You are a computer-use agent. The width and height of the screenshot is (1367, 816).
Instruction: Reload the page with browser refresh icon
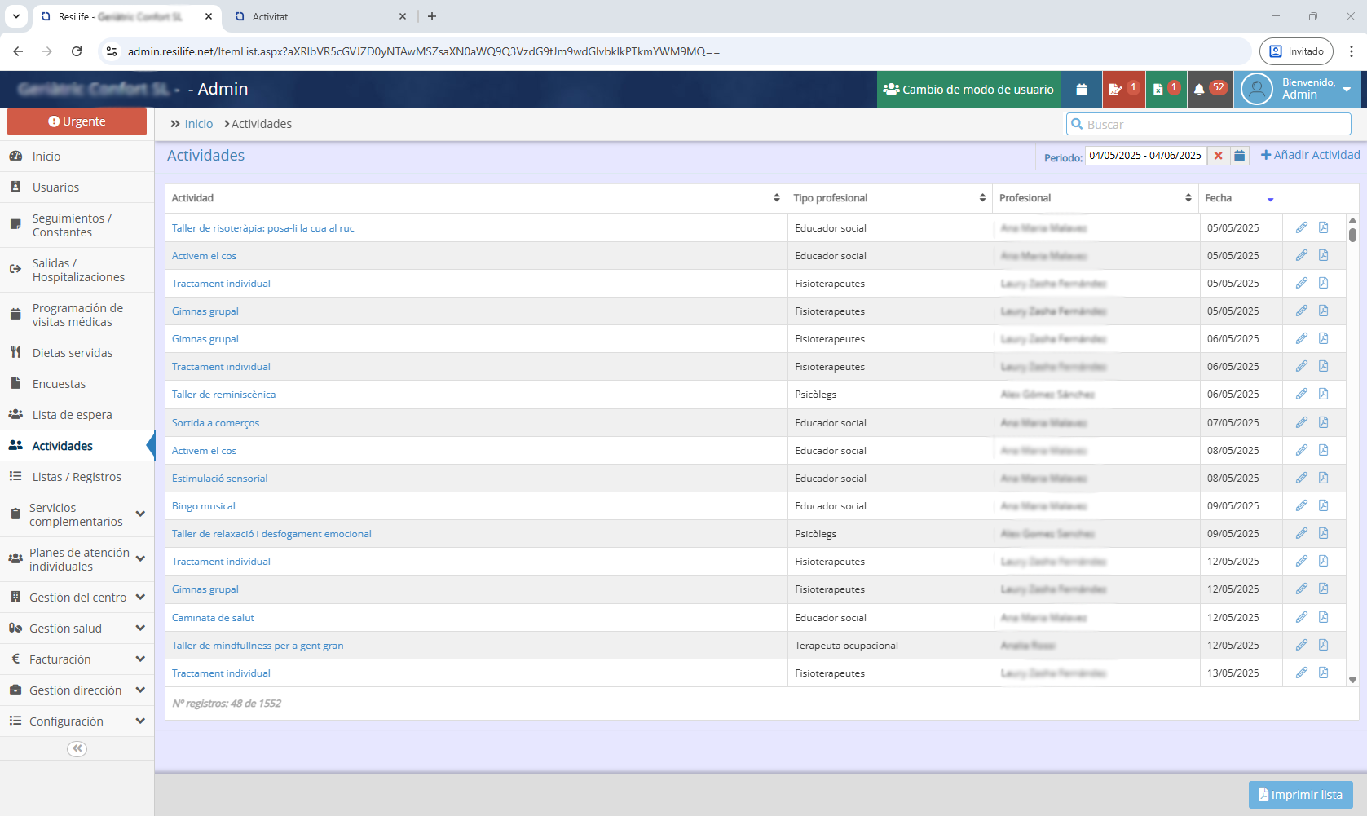77,51
